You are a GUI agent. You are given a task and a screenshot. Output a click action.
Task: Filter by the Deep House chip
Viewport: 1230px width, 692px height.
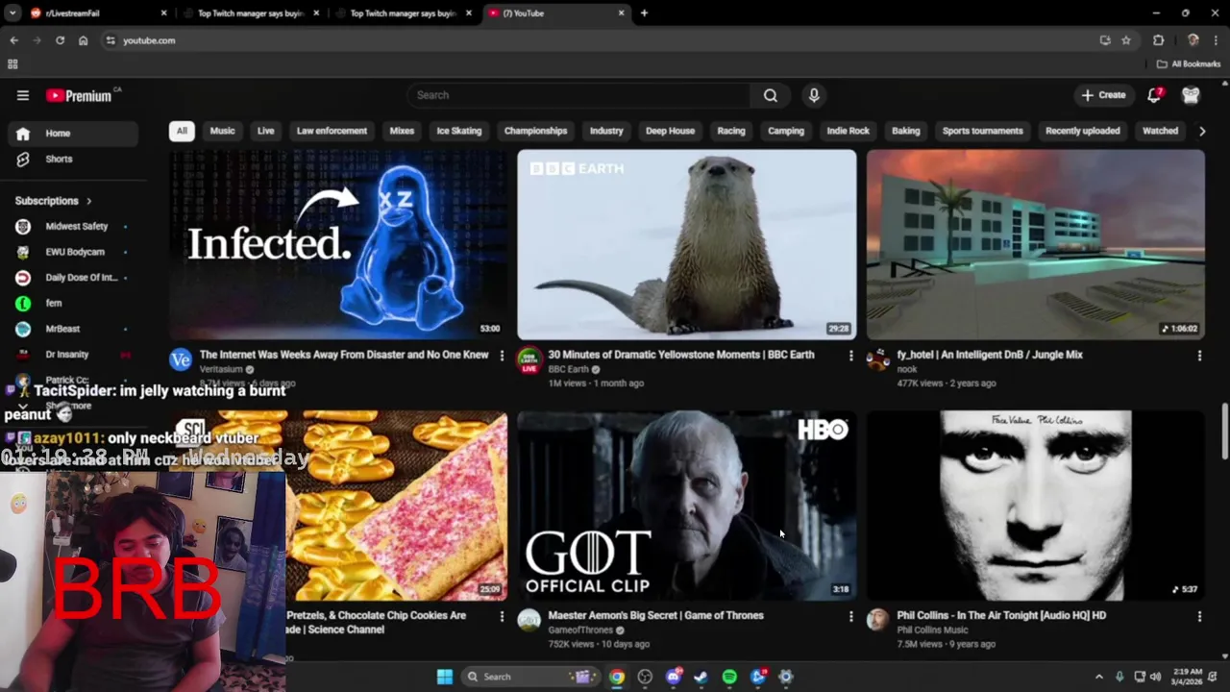tap(670, 131)
